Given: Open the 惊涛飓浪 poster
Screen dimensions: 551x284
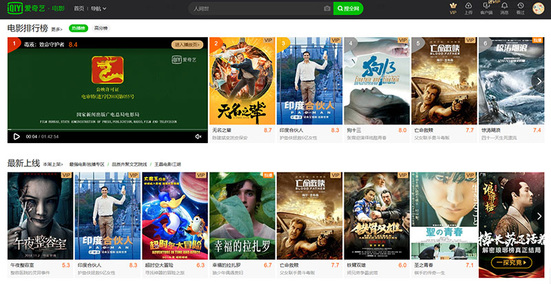Looking at the screenshot, I should [x=511, y=81].
